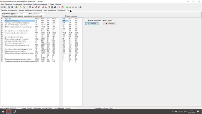202x114 pixels.
Task: Click the pause icon in the toolbar
Action: point(60,7)
